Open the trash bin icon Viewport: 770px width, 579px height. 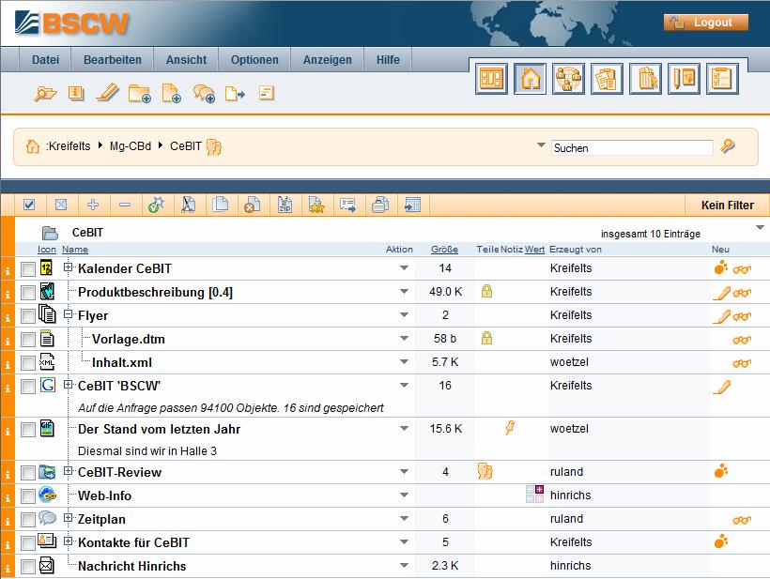(x=645, y=79)
